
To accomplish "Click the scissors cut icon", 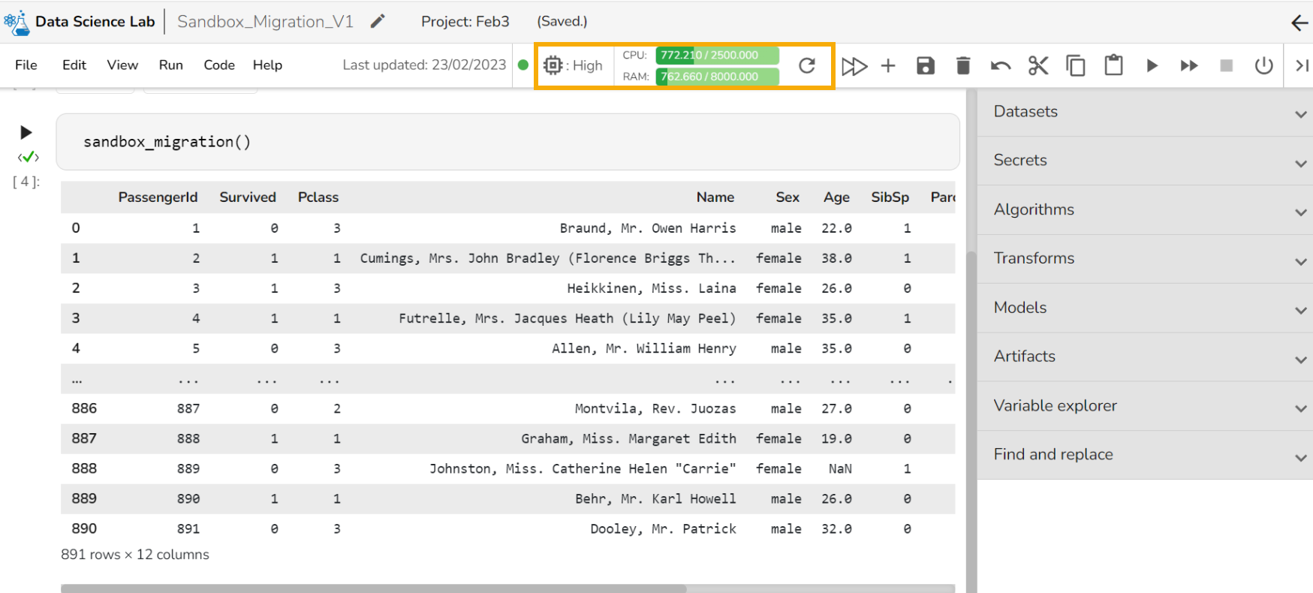I will [x=1038, y=66].
